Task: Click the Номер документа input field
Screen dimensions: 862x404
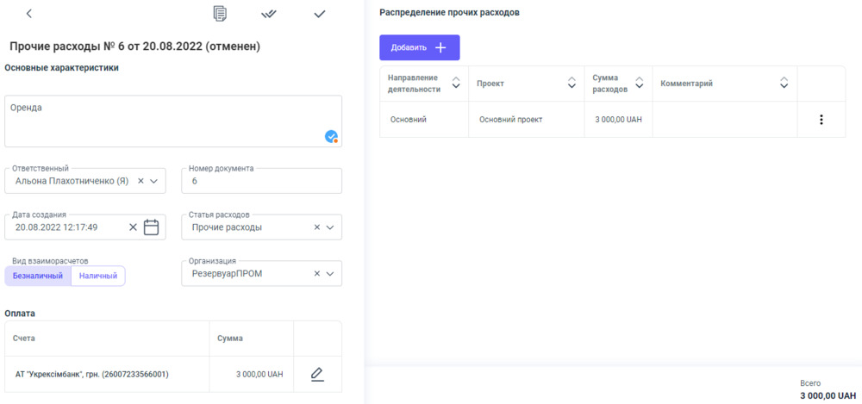Action: tap(261, 182)
